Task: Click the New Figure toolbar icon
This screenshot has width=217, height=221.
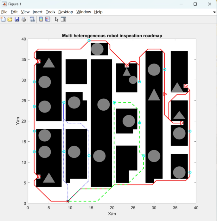Action: (x=3, y=19)
